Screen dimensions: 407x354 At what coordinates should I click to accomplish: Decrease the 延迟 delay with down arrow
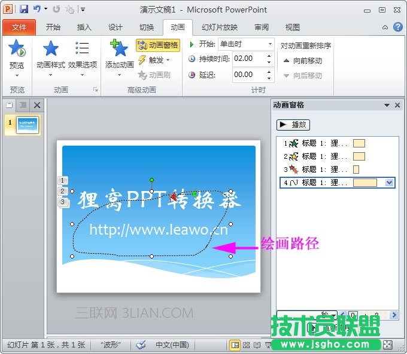[269, 78]
